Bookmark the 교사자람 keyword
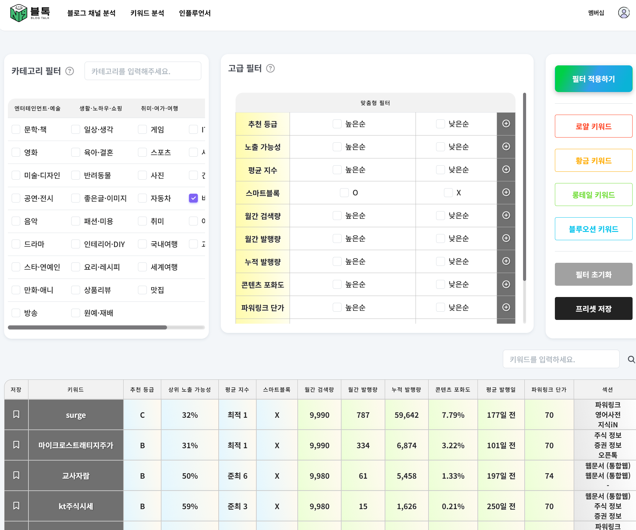The image size is (636, 530). coord(16,475)
